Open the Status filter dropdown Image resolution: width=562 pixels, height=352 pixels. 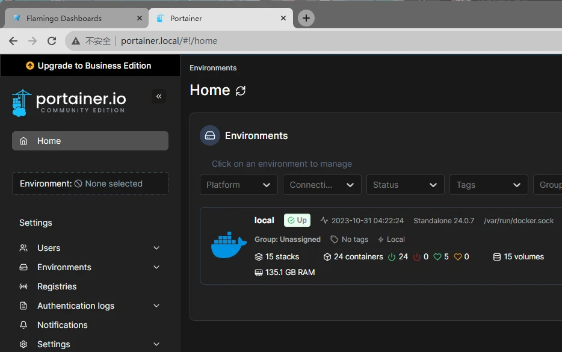(x=406, y=185)
